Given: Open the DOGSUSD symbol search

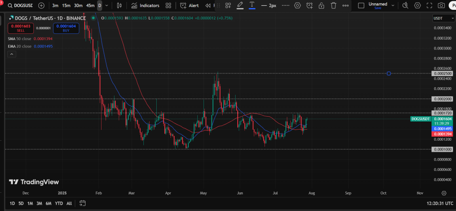Looking at the screenshot, I should click(x=20, y=5).
